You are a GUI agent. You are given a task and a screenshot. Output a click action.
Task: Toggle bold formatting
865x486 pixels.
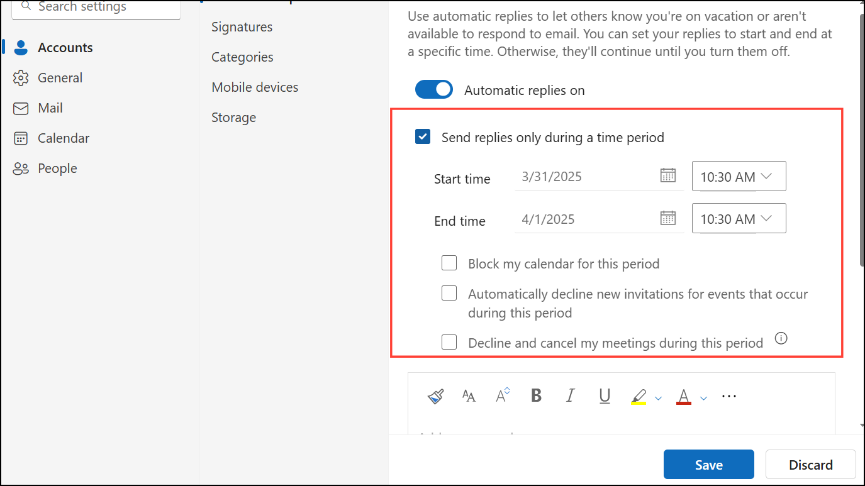tap(536, 395)
